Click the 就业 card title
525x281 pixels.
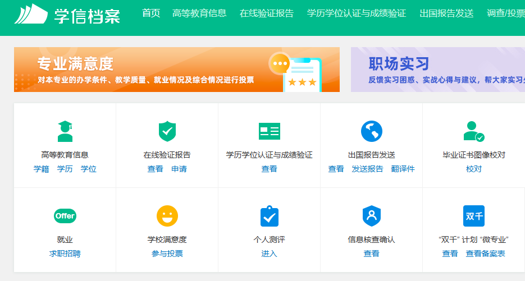coord(65,239)
